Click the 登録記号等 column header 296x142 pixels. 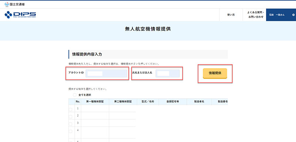[x=173, y=102]
